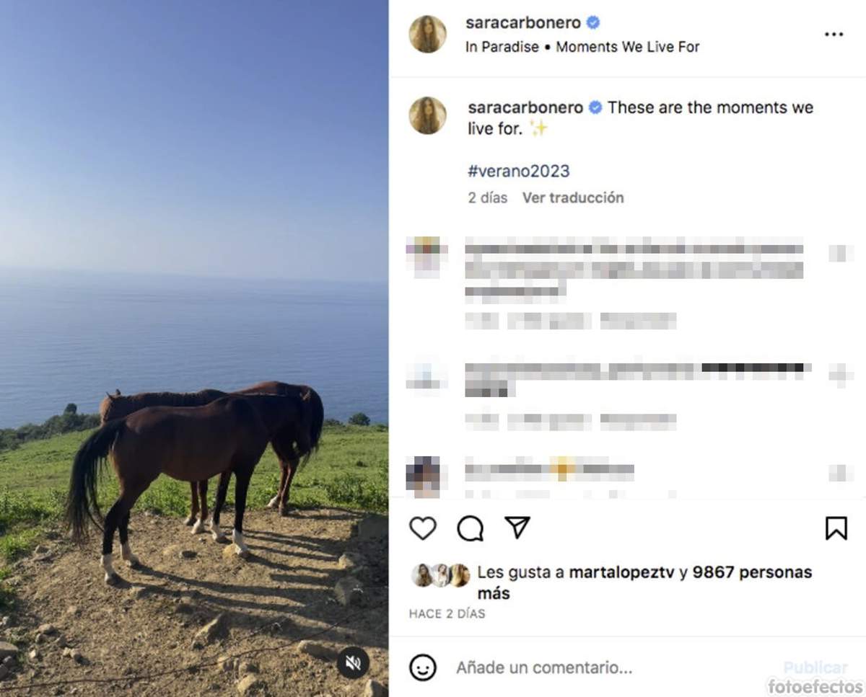Open saracarbonero username in caption
Screen dimensions: 866x697
525,107
